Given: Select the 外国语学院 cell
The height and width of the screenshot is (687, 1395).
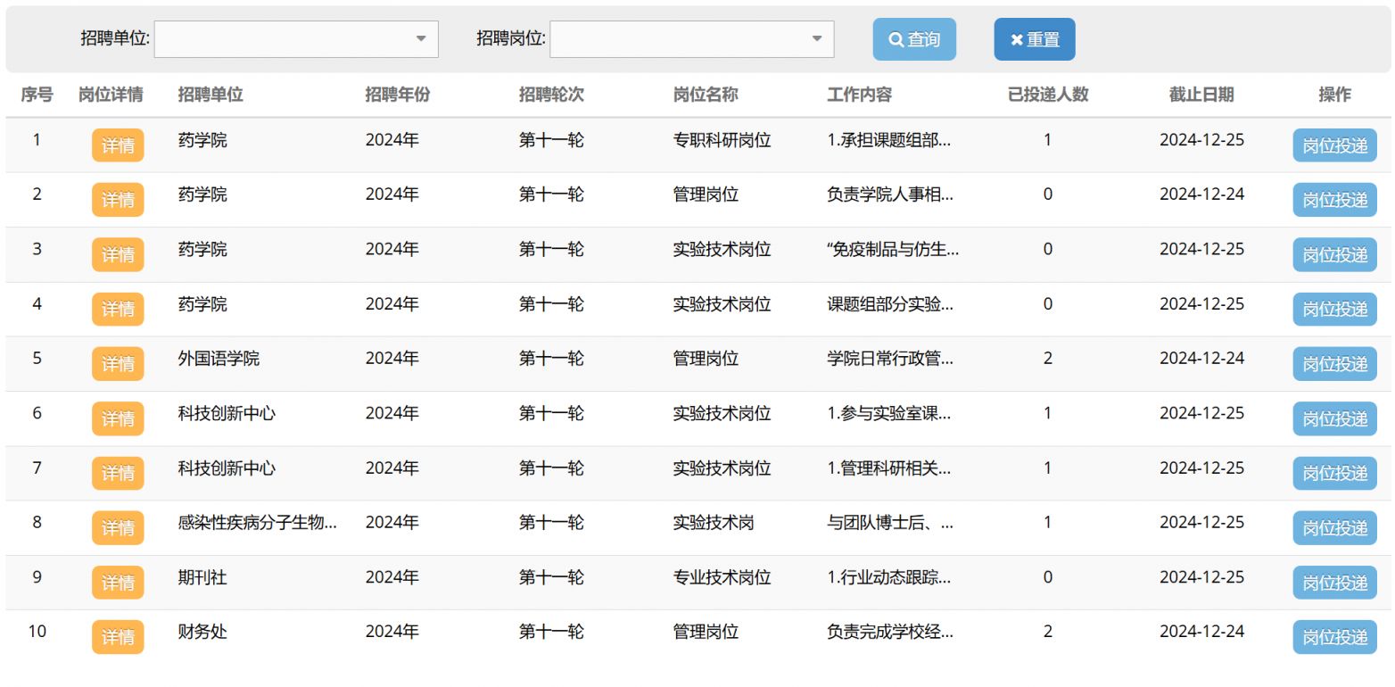Looking at the screenshot, I should tap(219, 359).
